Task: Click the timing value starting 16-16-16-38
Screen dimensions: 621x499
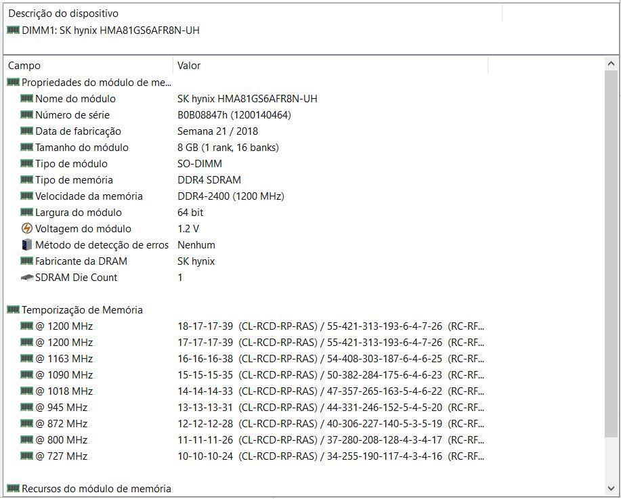Action: click(330, 358)
